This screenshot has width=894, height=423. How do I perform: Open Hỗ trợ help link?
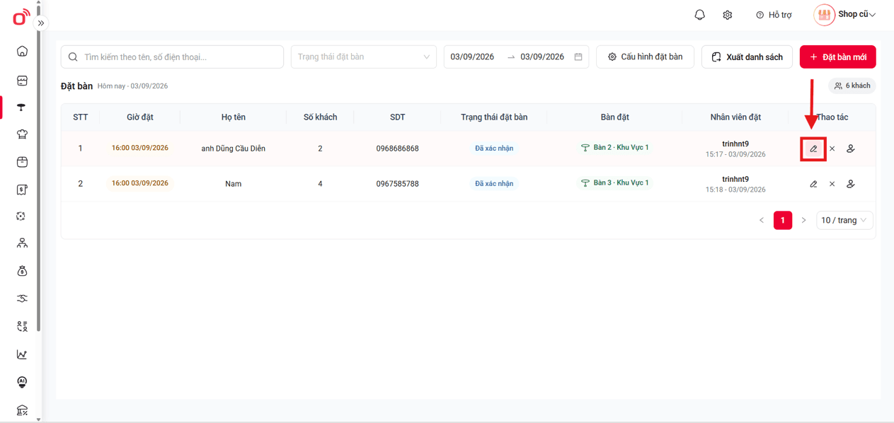click(774, 15)
